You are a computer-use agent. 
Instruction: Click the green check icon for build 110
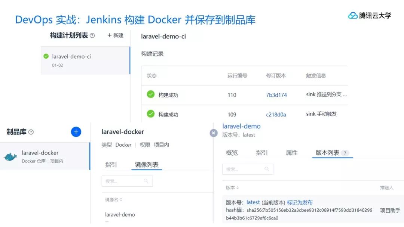point(151,94)
